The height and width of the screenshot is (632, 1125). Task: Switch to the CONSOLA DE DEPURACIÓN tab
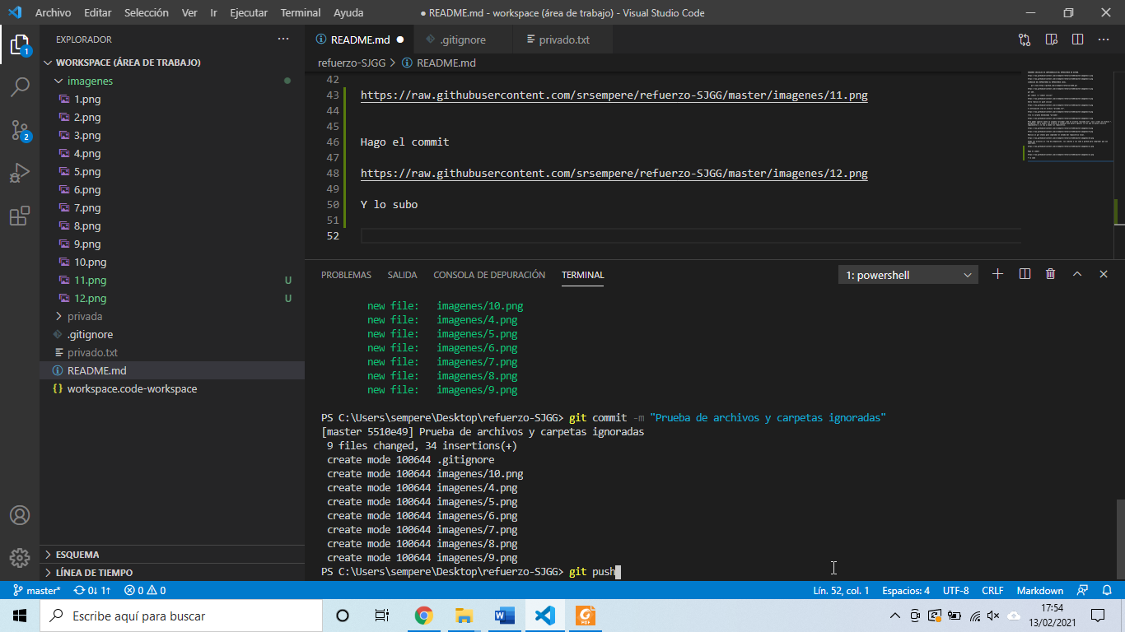click(x=489, y=275)
